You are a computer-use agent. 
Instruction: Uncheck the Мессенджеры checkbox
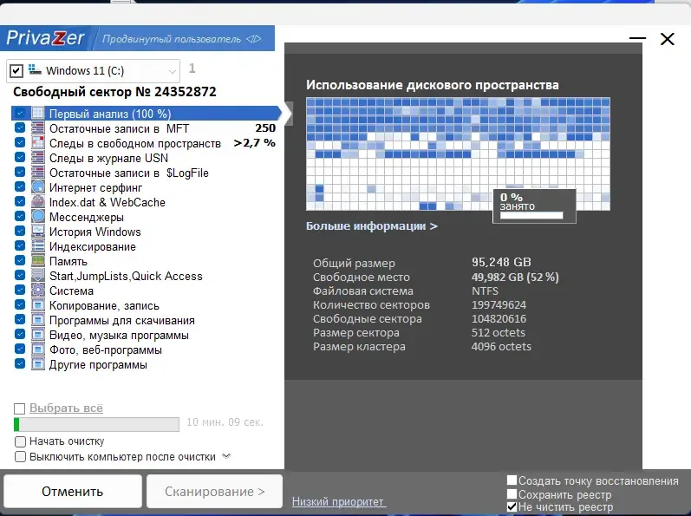pyautogui.click(x=20, y=216)
